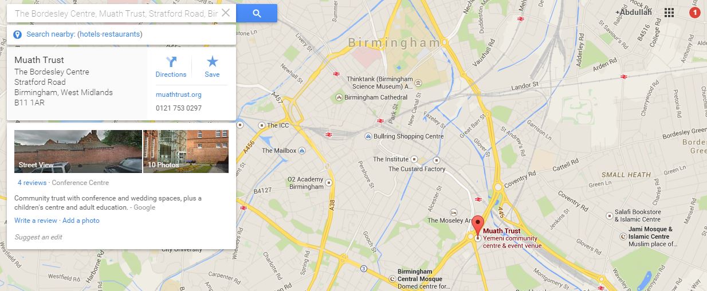
Task: Clear the search box with the X icon
Action: pos(226,13)
